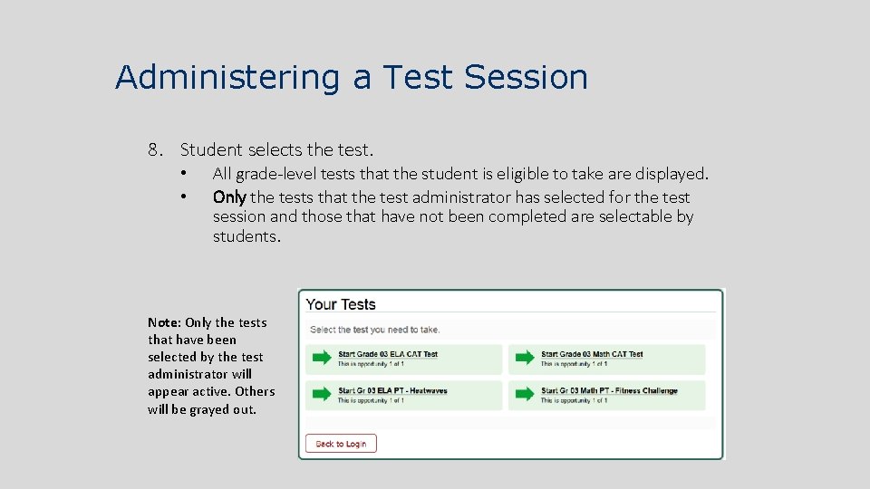Click opportunity text under Math PT Fitness Challenge
Screen dimensions: 870x489
574,400
